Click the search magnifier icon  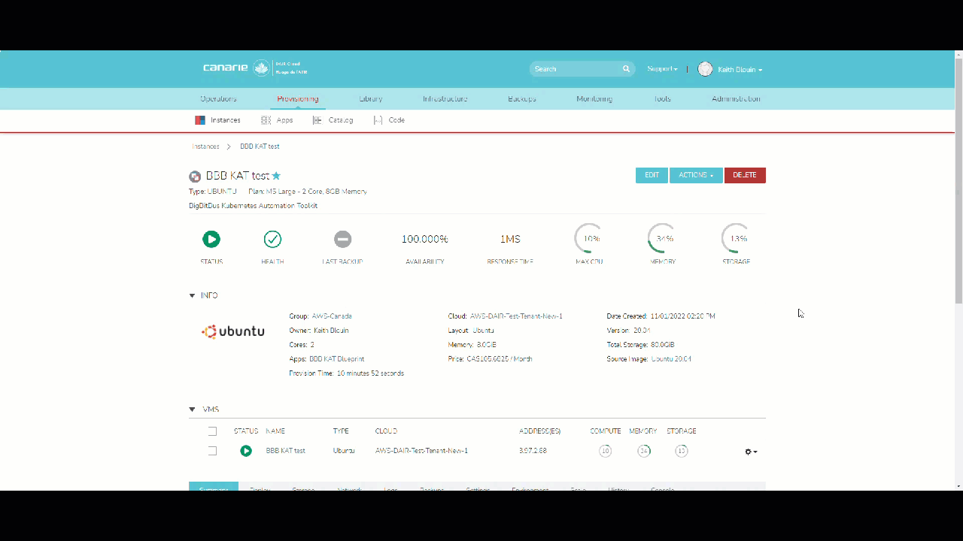click(626, 69)
